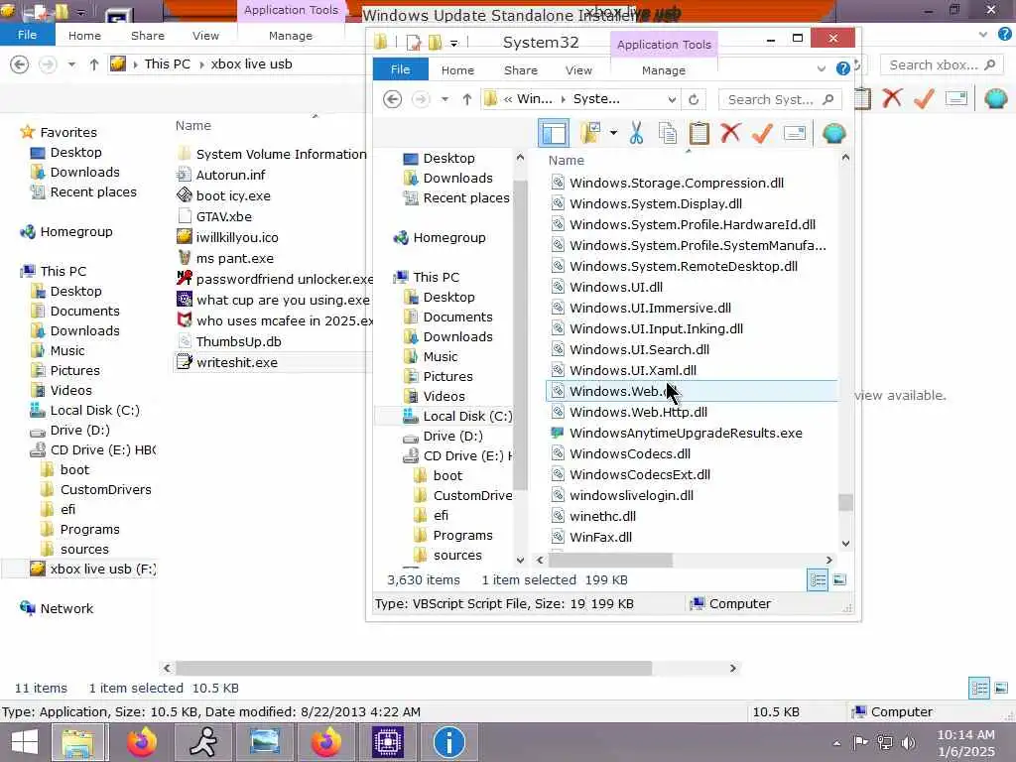Click Back arrow in xbox live usb window
Screen dimensions: 1016x762
(20, 64)
